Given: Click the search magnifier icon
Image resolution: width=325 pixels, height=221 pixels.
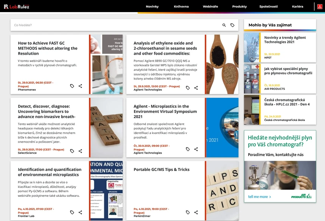Looking at the screenshot, I should tap(224, 25).
